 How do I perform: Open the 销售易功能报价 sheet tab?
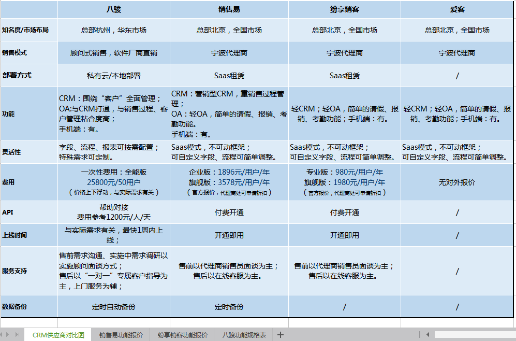(x=121, y=335)
